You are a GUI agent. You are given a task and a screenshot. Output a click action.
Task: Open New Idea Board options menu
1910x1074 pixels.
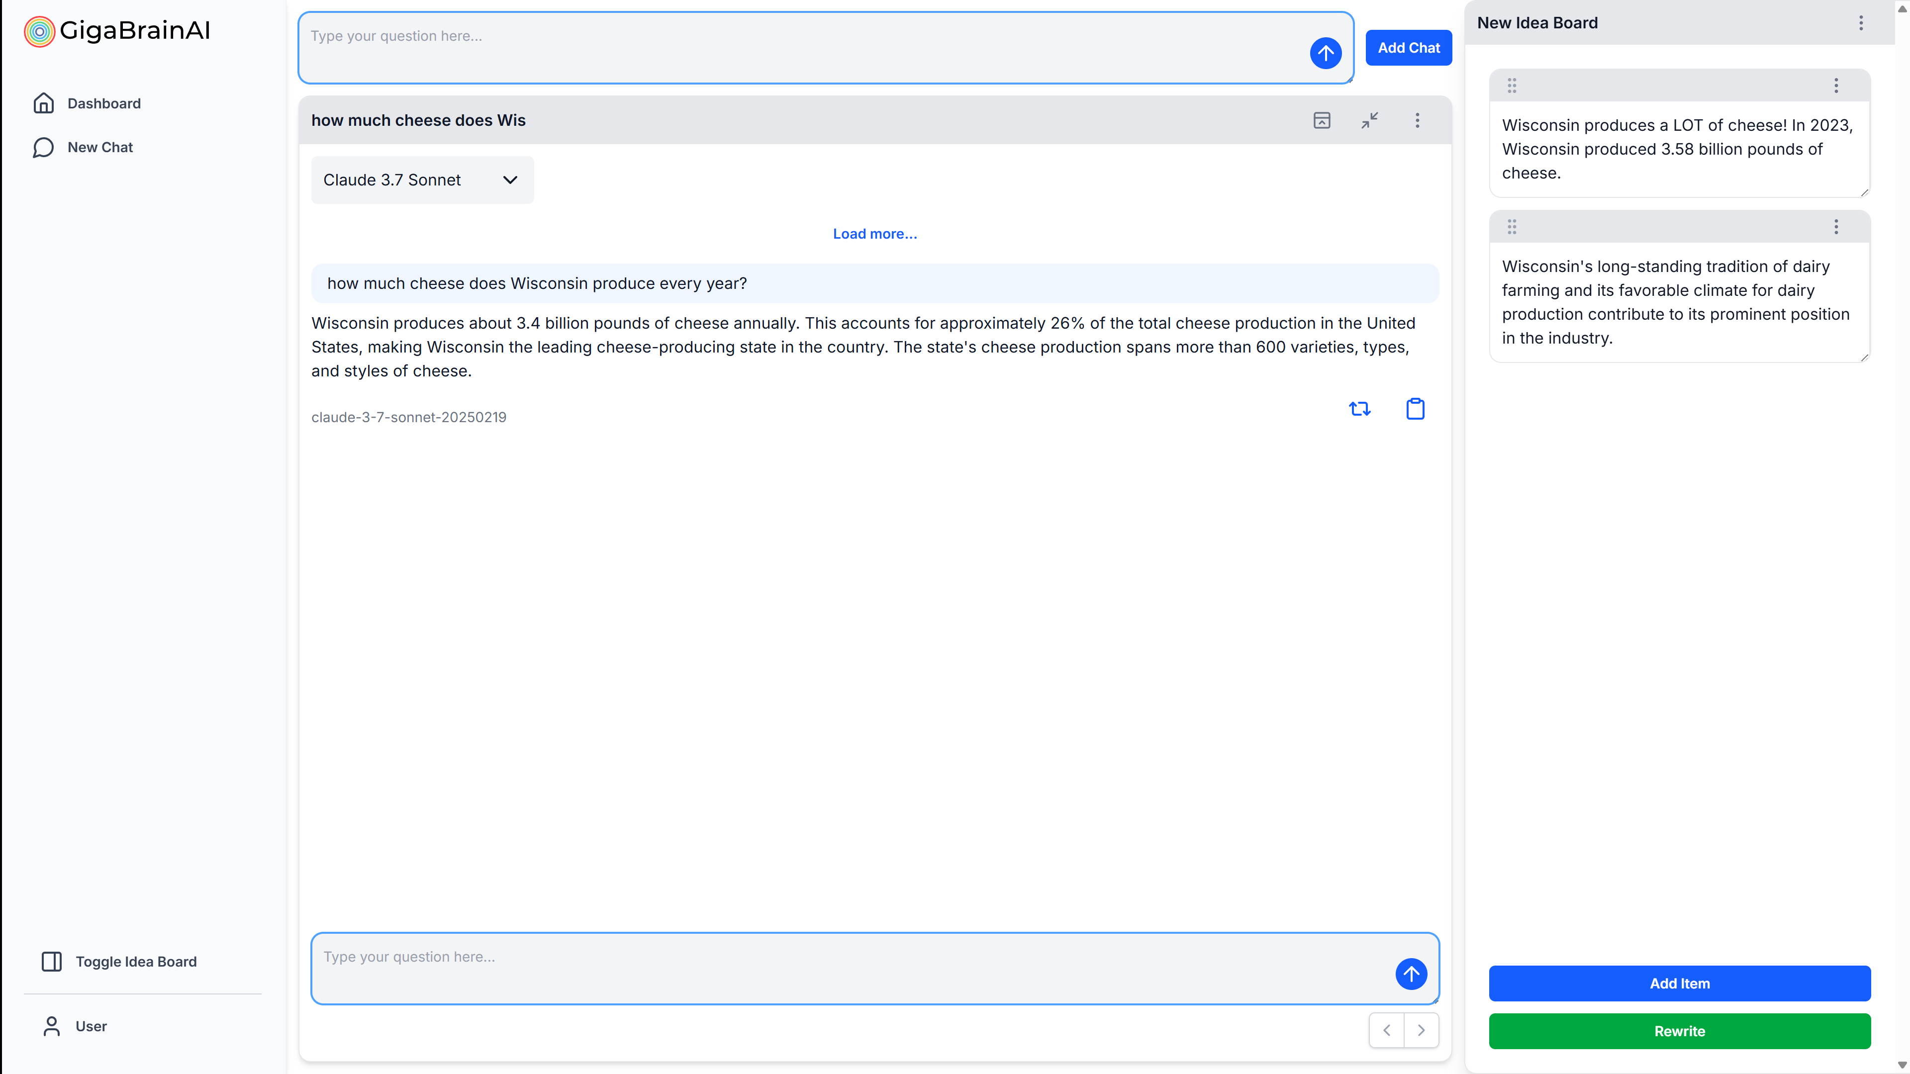coord(1860,23)
